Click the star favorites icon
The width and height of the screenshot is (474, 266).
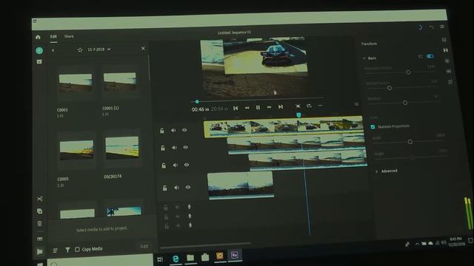pos(80,50)
